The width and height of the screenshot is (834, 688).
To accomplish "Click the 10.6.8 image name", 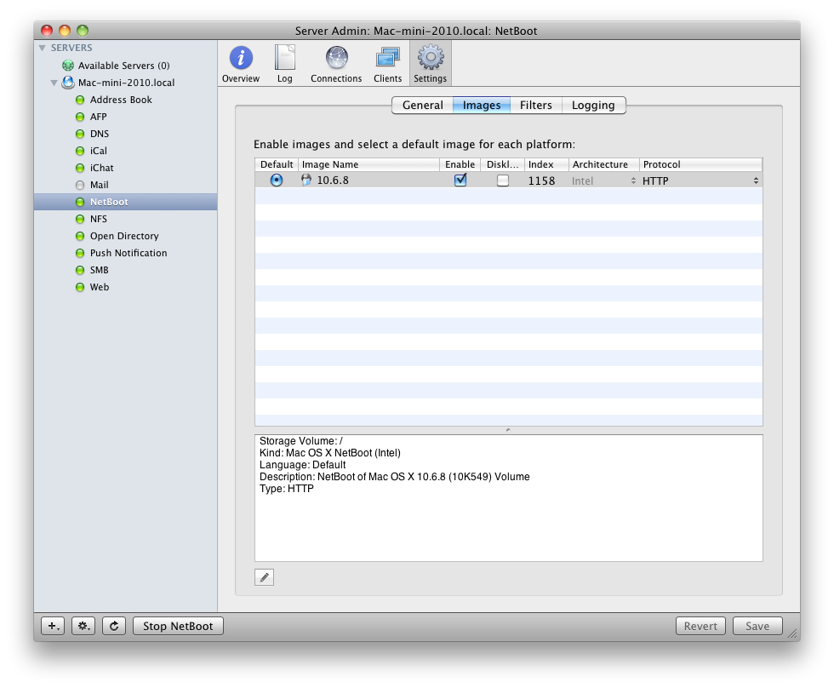I will click(333, 181).
